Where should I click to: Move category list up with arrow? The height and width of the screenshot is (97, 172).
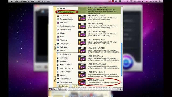point(73,86)
